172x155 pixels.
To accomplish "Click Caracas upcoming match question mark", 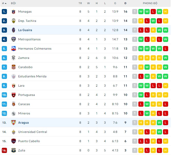I will (x=135, y=104).
